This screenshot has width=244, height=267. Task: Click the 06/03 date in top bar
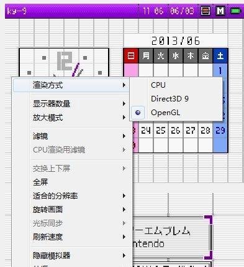point(182,11)
